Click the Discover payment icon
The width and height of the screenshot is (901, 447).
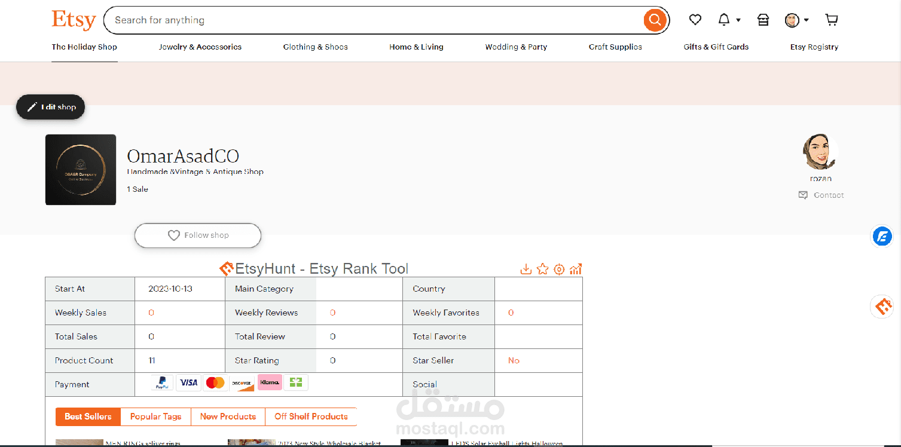242,382
